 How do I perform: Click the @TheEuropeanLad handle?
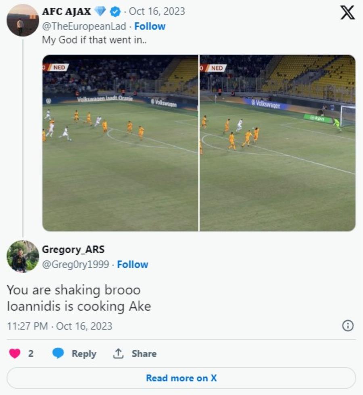pyautogui.click(x=85, y=26)
